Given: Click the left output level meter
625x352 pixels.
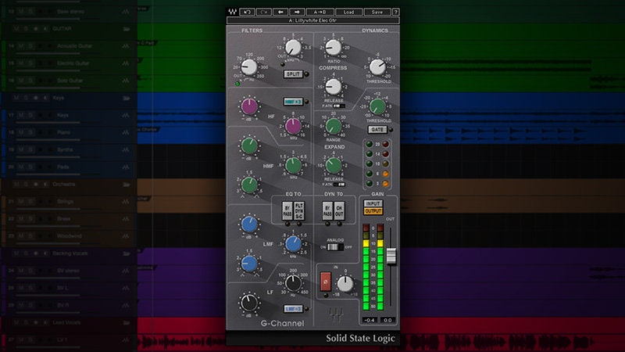Looking at the screenshot, I should [366, 267].
